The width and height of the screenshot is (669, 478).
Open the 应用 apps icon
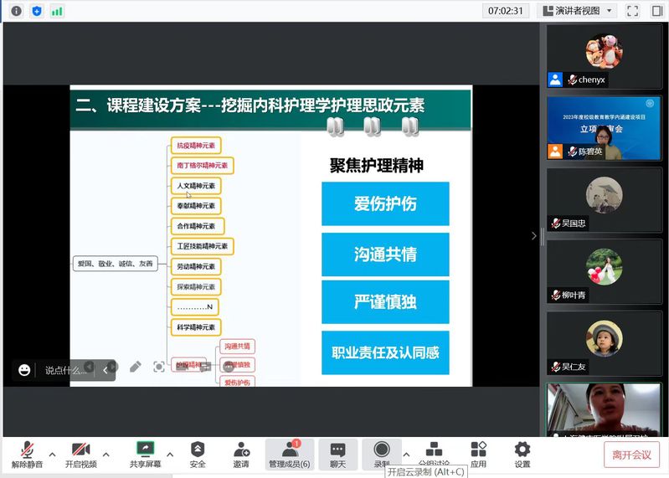tap(478, 455)
